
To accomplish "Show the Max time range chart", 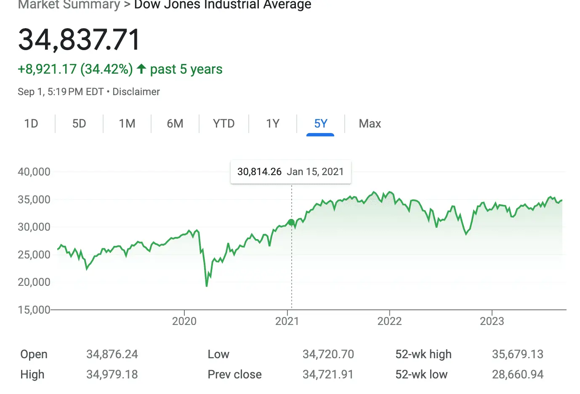I will pyautogui.click(x=370, y=124).
